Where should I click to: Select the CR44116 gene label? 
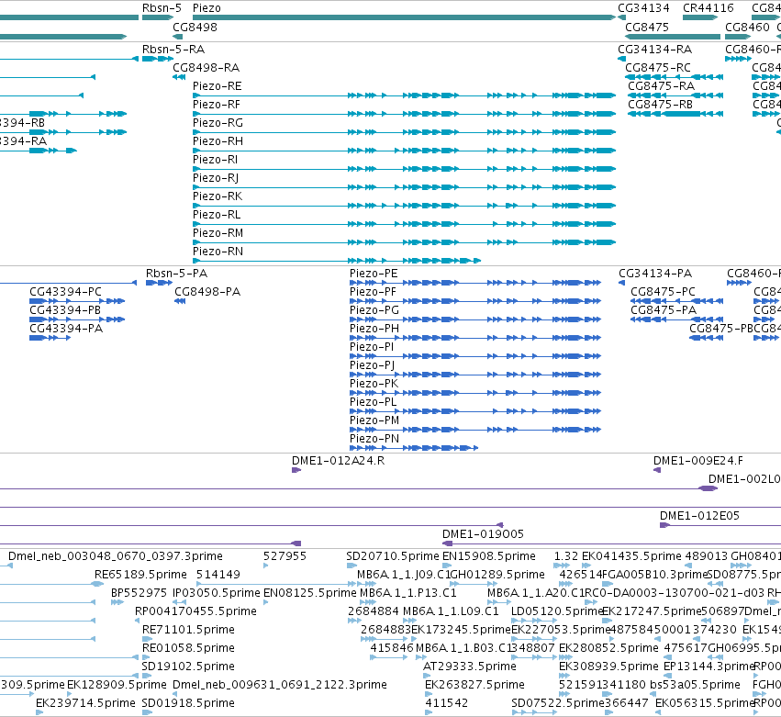pyautogui.click(x=708, y=8)
